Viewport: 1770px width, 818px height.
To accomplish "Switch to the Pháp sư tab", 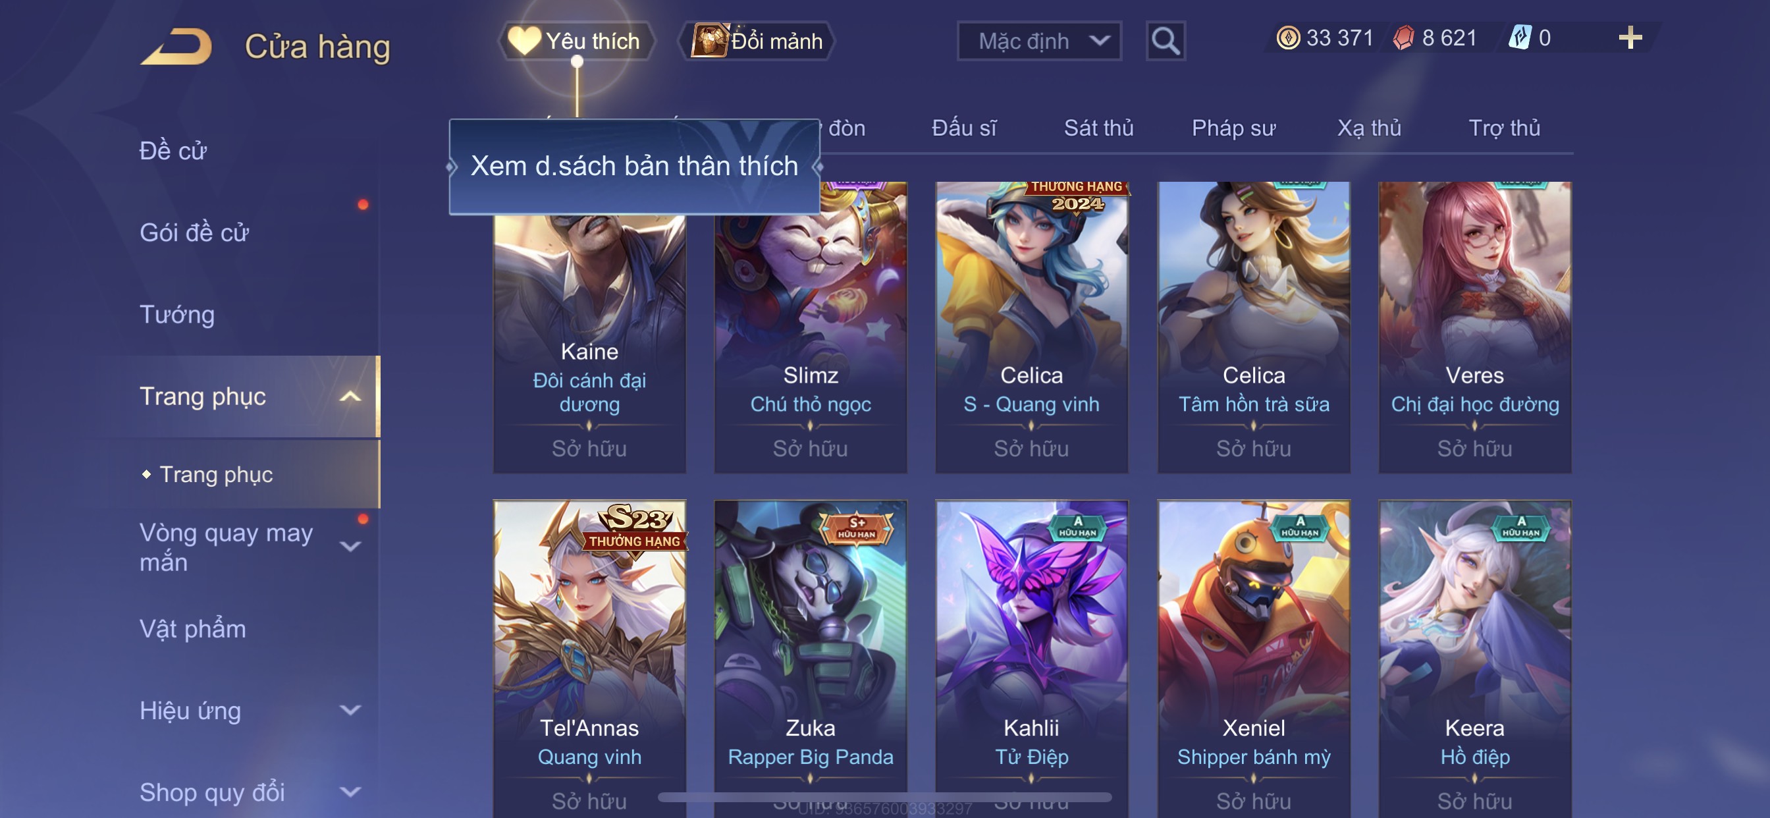I will (1233, 128).
